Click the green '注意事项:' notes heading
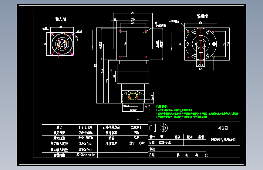Image resolution: width=263 pixels, height=170 pixels. pyautogui.click(x=162, y=107)
